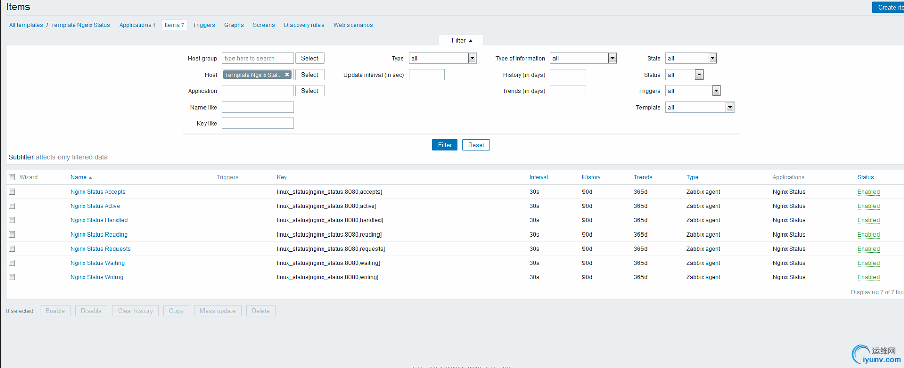The width and height of the screenshot is (904, 368).
Task: Click the Name like input field
Action: pos(257,107)
